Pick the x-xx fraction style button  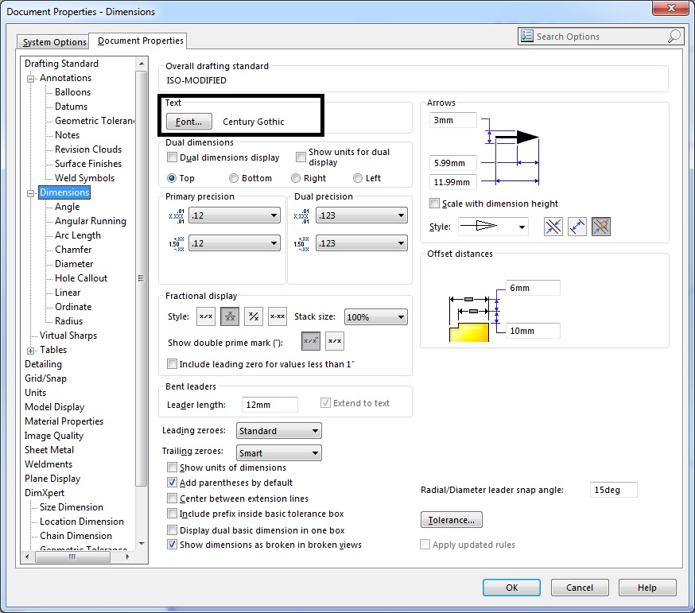click(x=278, y=316)
